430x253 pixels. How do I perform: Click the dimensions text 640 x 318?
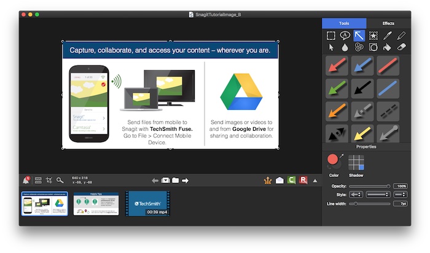80,178
